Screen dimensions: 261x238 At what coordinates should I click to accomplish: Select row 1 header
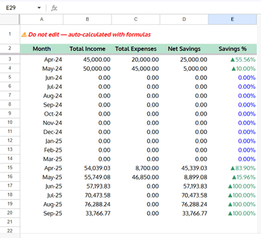[10, 34]
